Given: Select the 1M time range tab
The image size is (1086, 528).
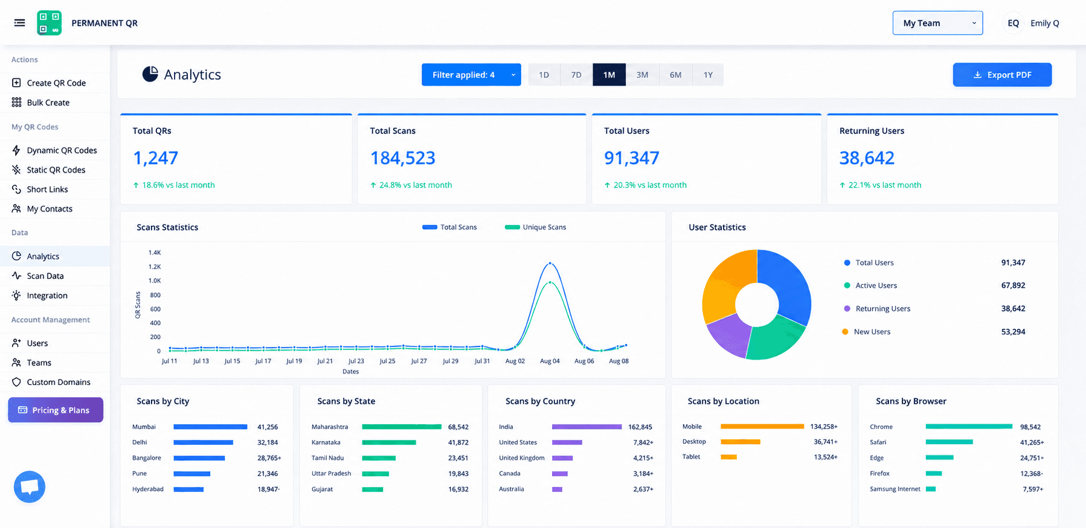Looking at the screenshot, I should click(609, 75).
